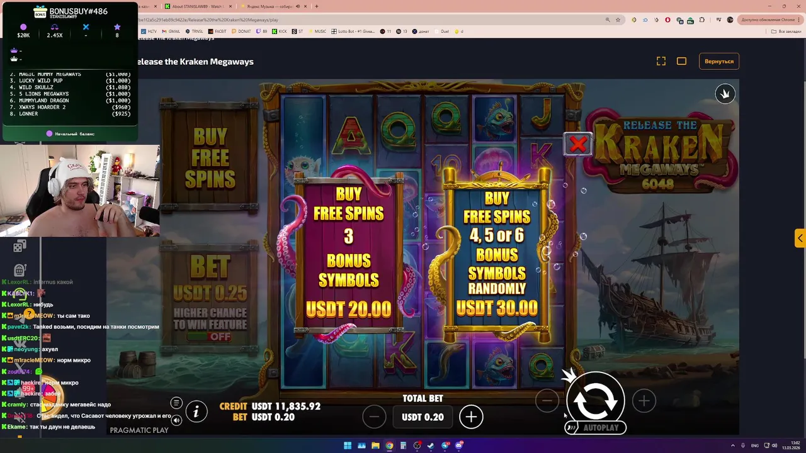
Task: Open the Windows Start menu
Action: click(x=348, y=445)
